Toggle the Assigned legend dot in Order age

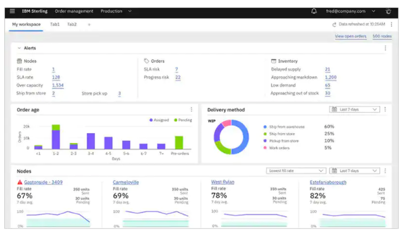tap(151, 120)
